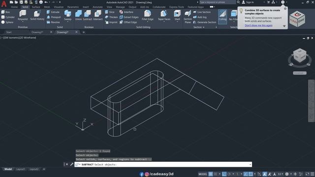Open the Sweep dropdown arrow
Viewport: 315px width, 177px height.
pos(68,22)
